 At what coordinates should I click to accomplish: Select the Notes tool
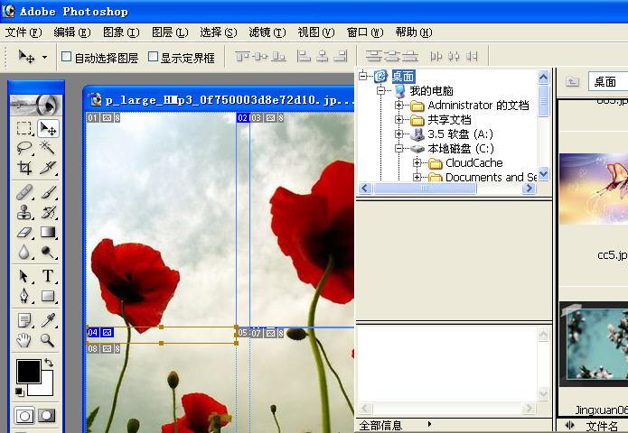[24, 320]
